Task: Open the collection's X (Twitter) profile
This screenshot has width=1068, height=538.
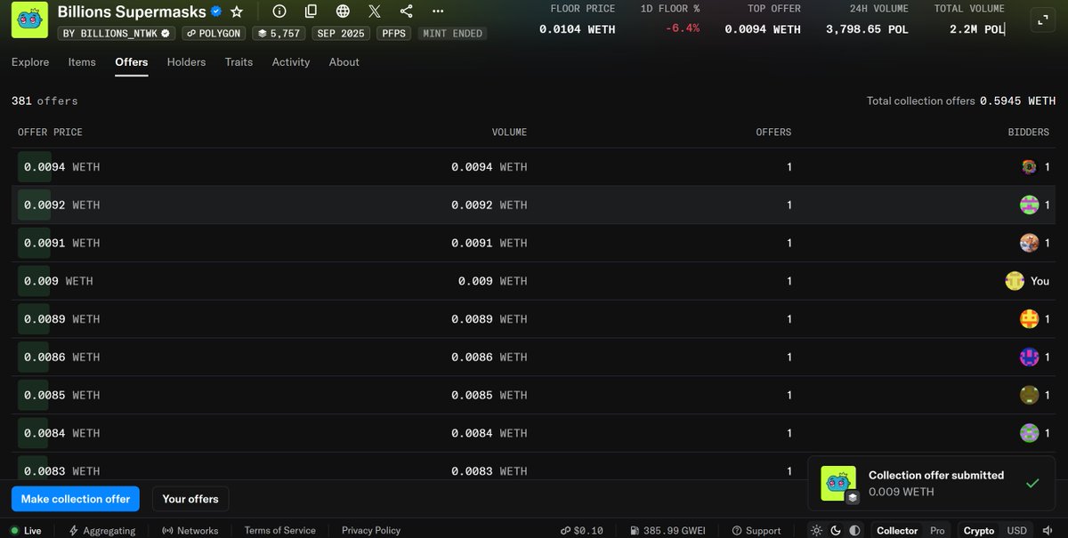Action: coord(375,12)
